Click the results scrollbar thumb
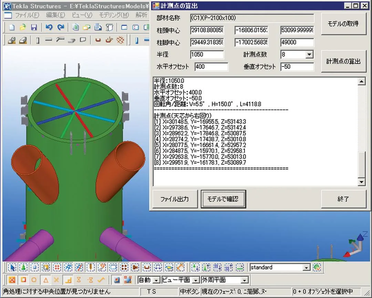Image resolution: width=372 pixels, height=298 pixels. [x=361, y=164]
